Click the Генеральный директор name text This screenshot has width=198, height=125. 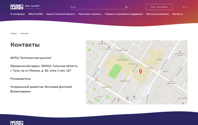41,89
